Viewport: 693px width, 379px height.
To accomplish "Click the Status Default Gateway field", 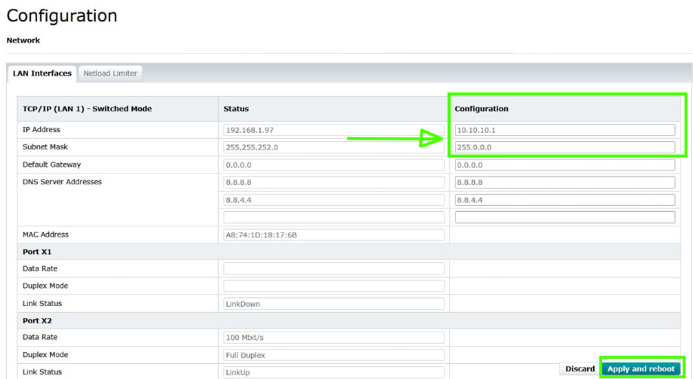I will pos(334,165).
